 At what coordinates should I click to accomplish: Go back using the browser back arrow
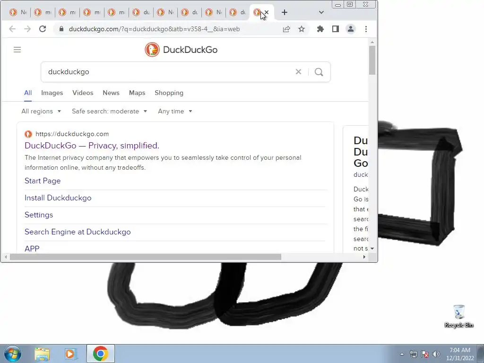[12, 29]
